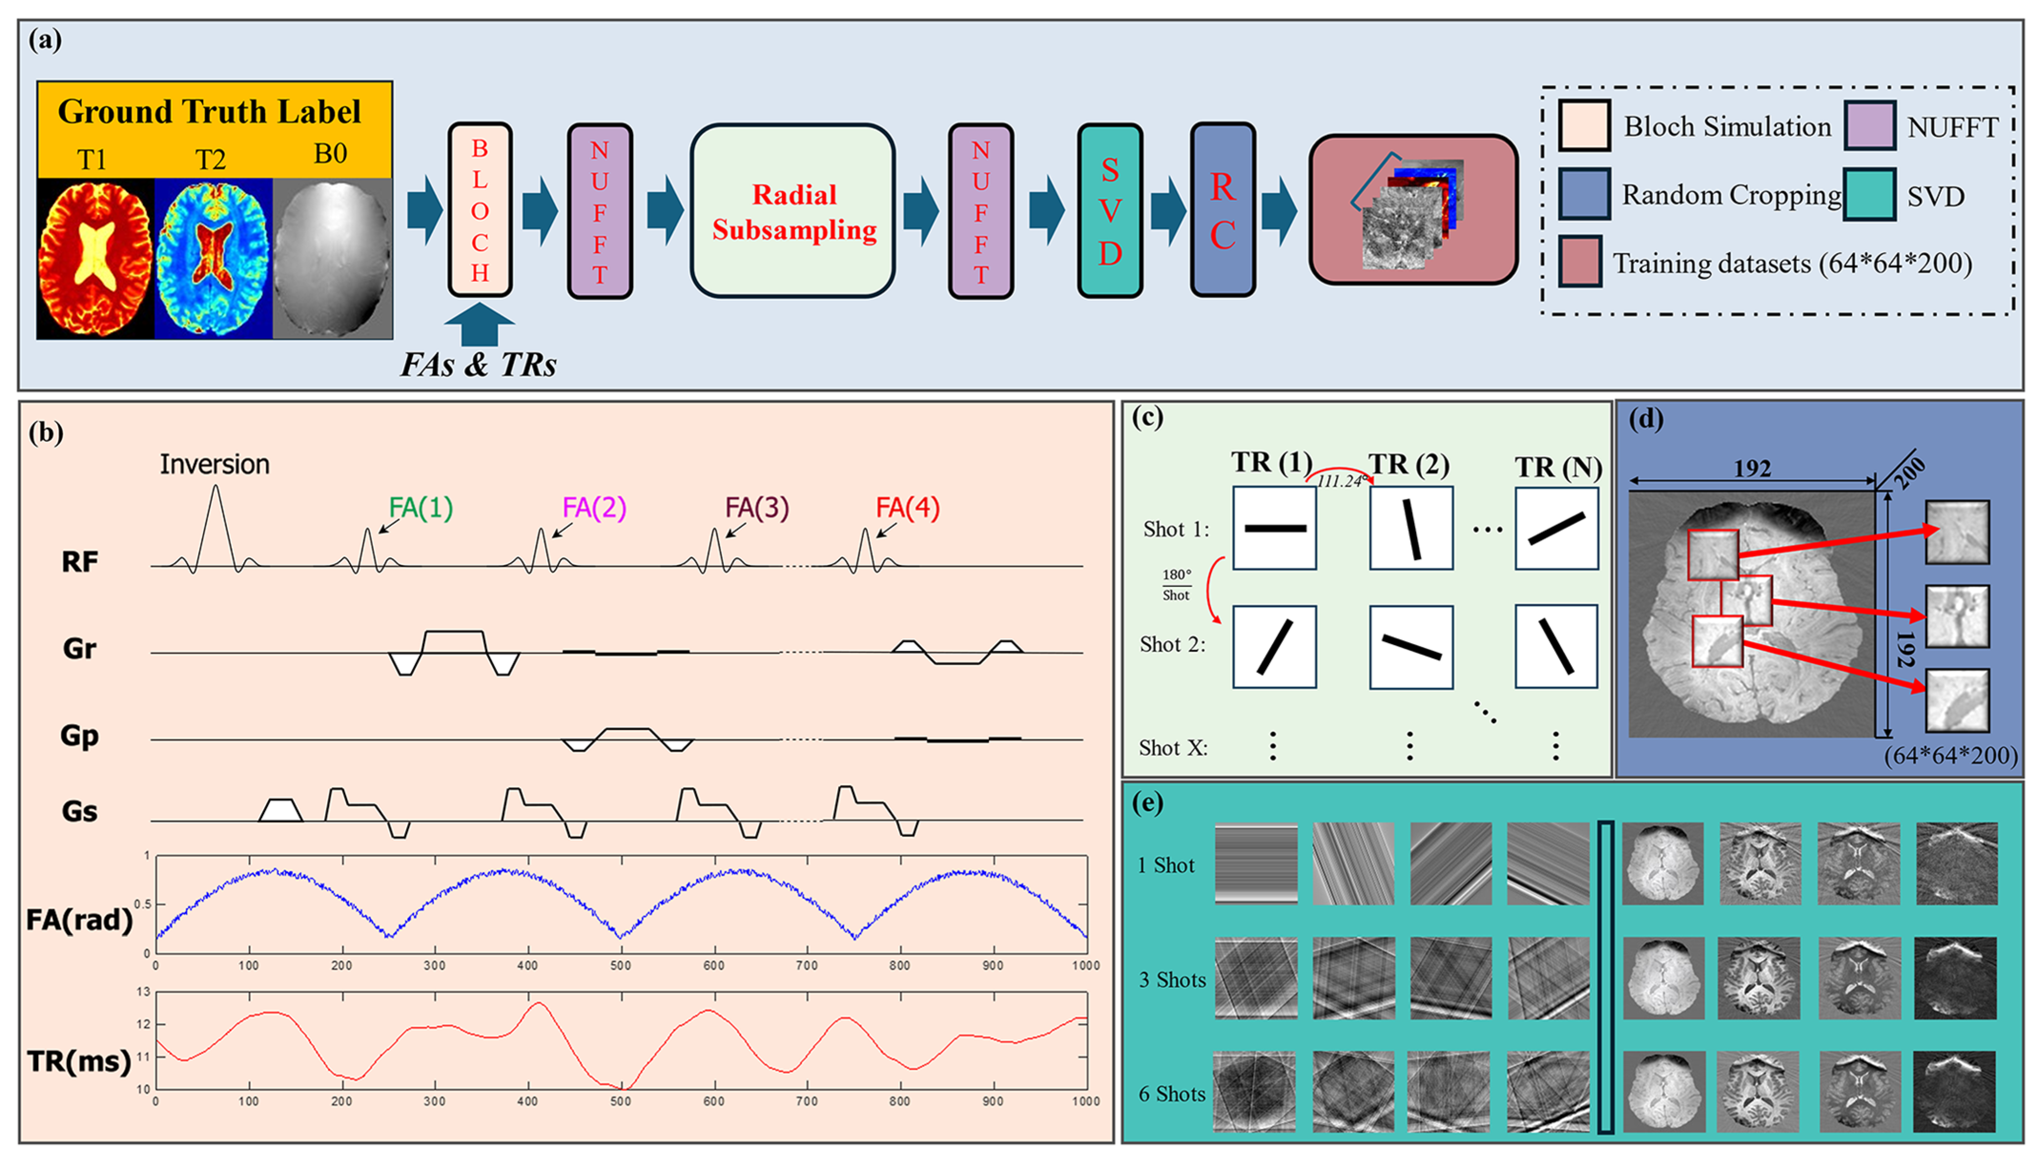Viewport: 2039px width, 1159px height.
Task: Click the Shot 1 TR (1) spoke box
Action: click(x=1274, y=528)
